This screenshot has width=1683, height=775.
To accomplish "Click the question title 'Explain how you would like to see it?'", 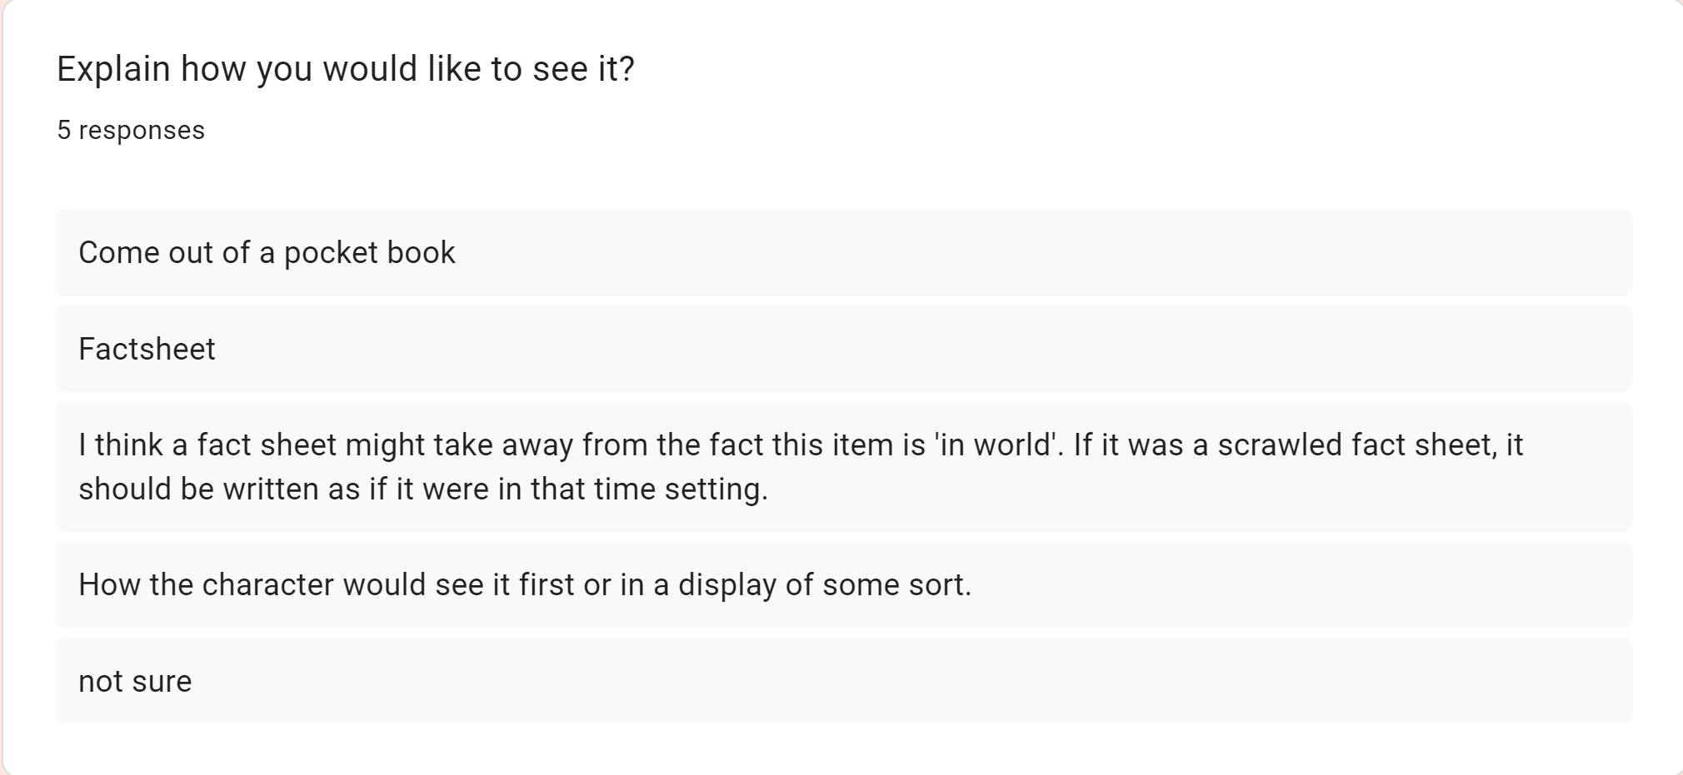I will point(345,68).
